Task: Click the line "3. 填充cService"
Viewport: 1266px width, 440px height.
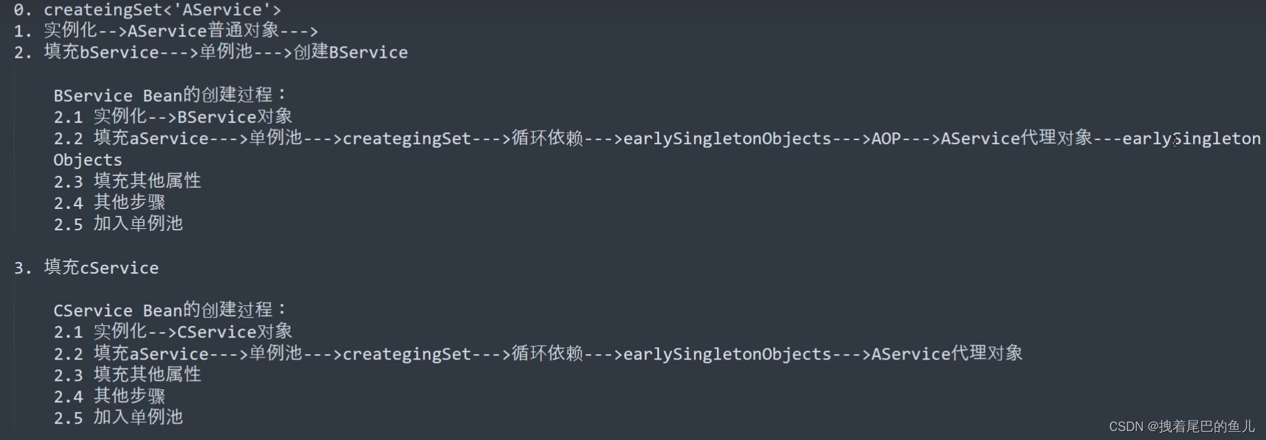Action: [x=86, y=267]
